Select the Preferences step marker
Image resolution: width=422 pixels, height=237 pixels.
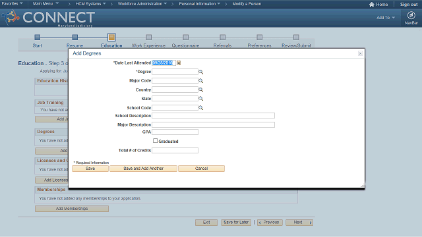(x=259, y=37)
